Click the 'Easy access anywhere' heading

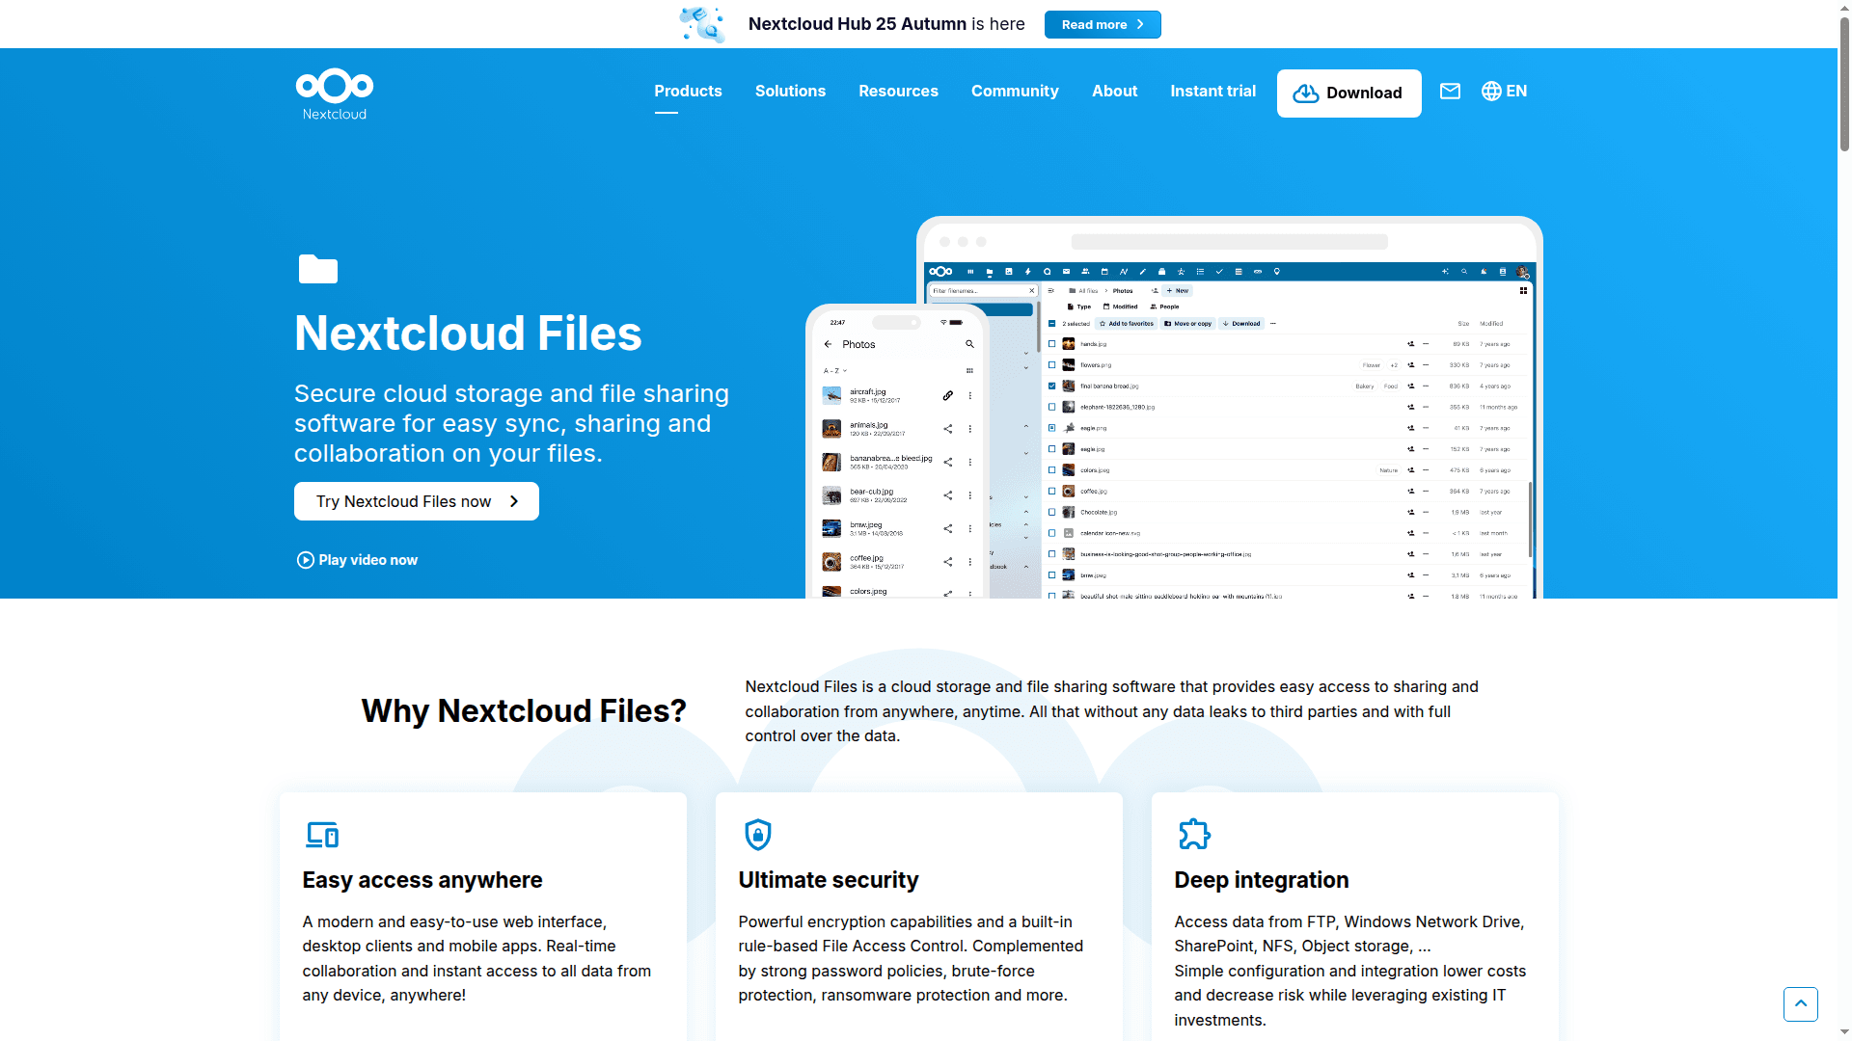(x=422, y=880)
